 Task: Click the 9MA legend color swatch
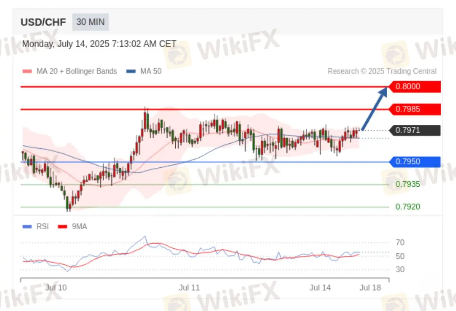tap(63, 226)
